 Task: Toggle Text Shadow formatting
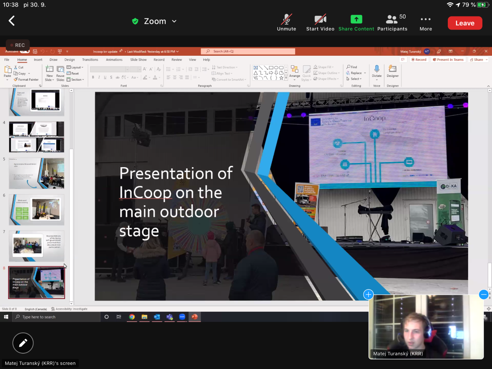(x=111, y=77)
